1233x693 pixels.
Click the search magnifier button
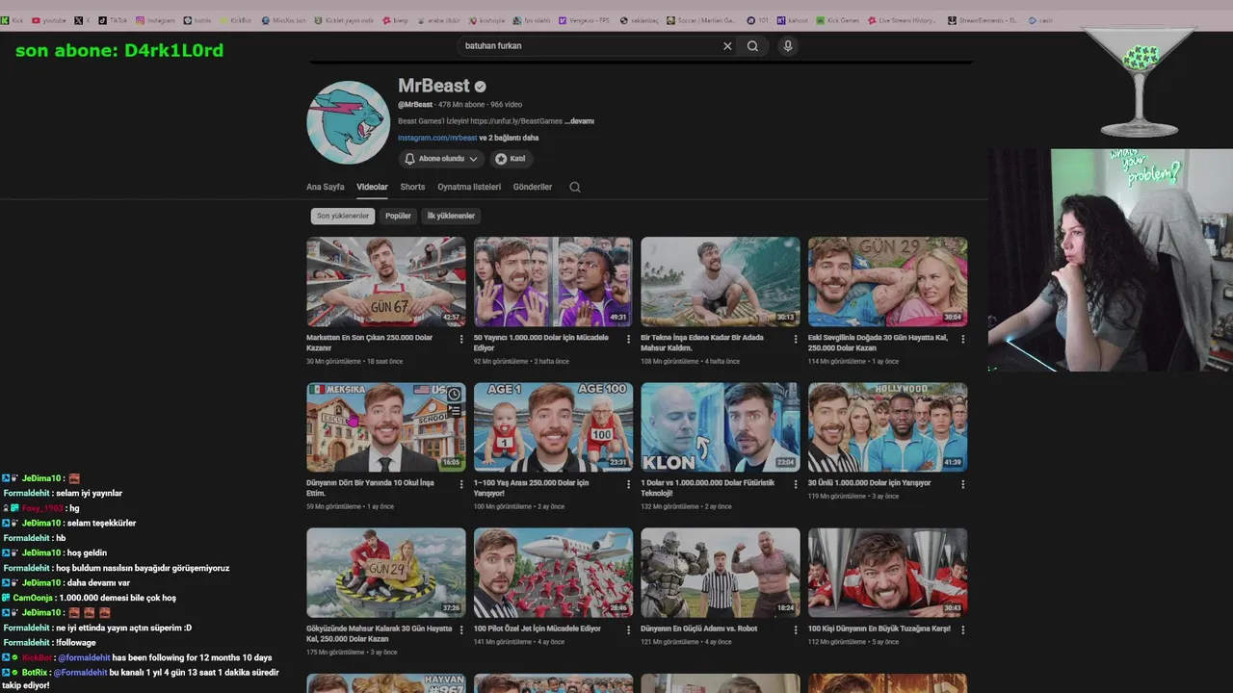[x=752, y=45]
